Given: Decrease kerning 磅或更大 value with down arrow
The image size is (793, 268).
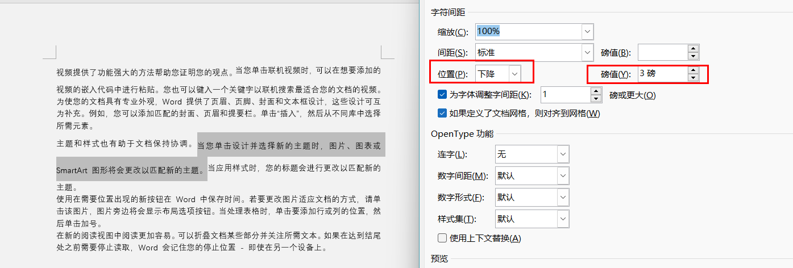Looking at the screenshot, I should [x=596, y=99].
